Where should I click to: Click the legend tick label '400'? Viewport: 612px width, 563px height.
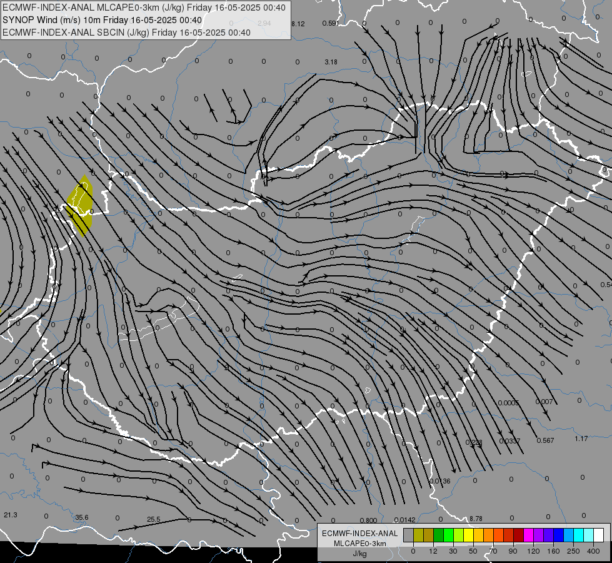click(x=593, y=551)
